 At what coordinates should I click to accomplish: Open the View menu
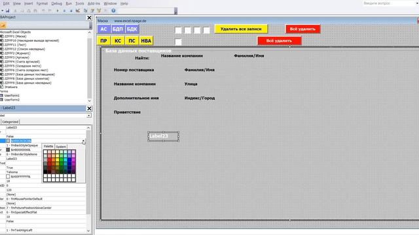[16, 3]
